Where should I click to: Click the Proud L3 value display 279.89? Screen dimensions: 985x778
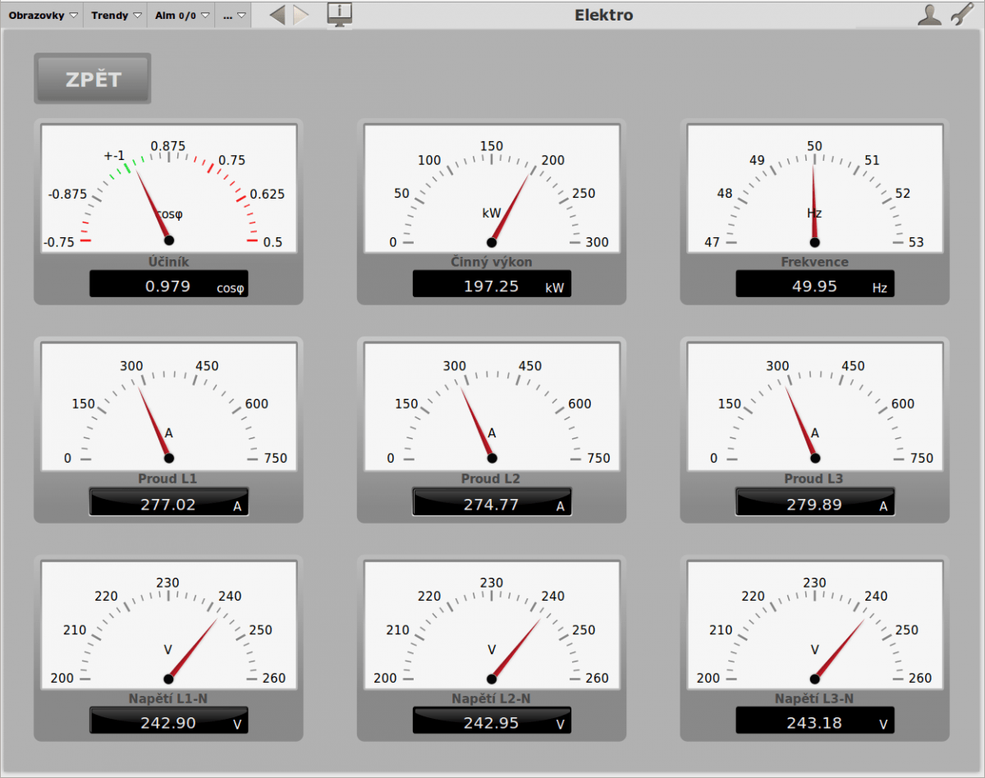pos(814,504)
